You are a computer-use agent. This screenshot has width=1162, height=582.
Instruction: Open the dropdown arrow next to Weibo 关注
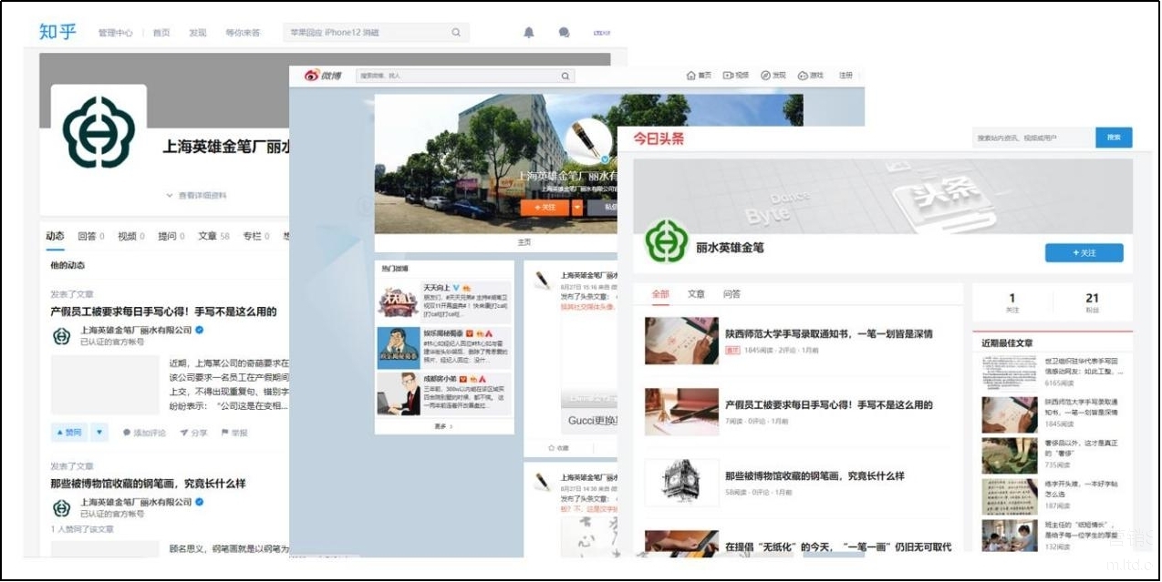(x=577, y=208)
